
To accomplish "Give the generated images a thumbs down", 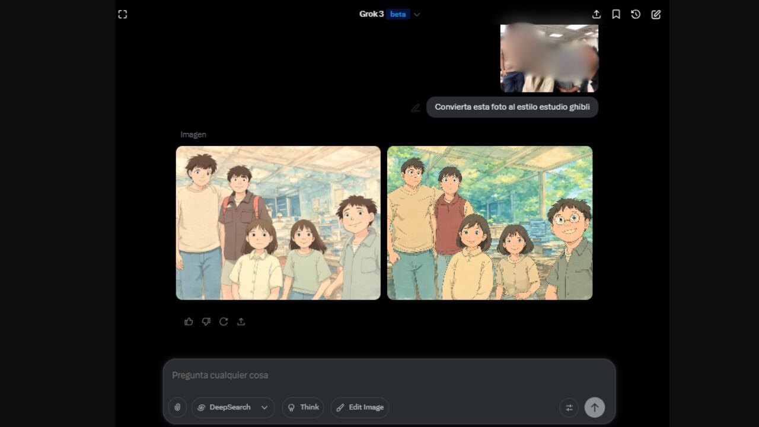I will (206, 321).
